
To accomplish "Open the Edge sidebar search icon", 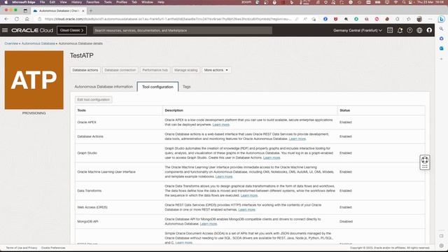I will (x=442, y=29).
